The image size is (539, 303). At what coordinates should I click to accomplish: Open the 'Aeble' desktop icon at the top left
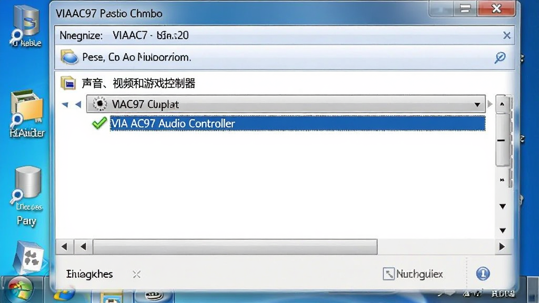pyautogui.click(x=26, y=26)
